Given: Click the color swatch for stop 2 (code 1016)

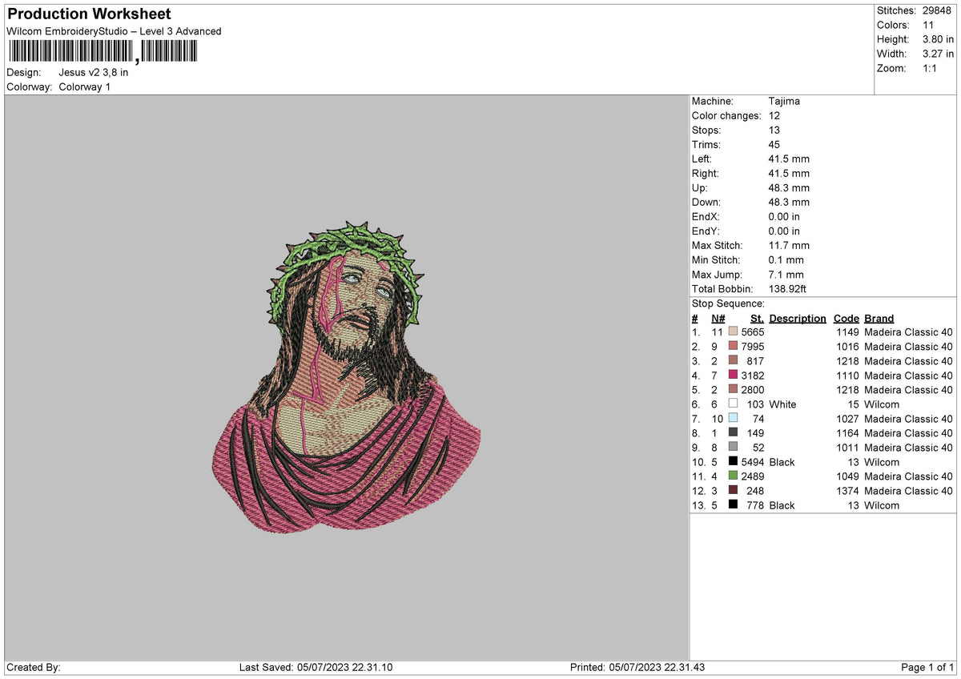Looking at the screenshot, I should click(733, 347).
